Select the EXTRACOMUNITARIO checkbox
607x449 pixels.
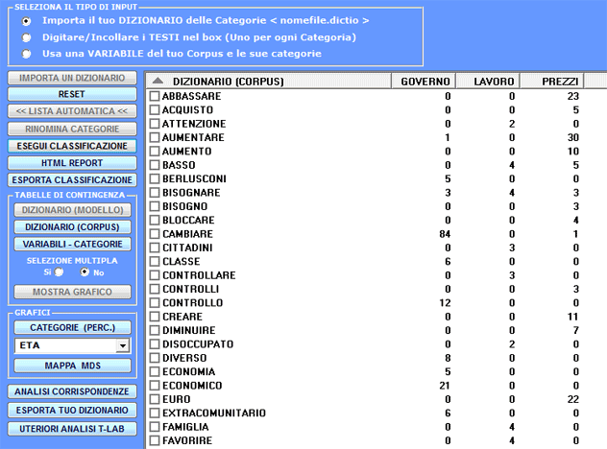pos(155,414)
